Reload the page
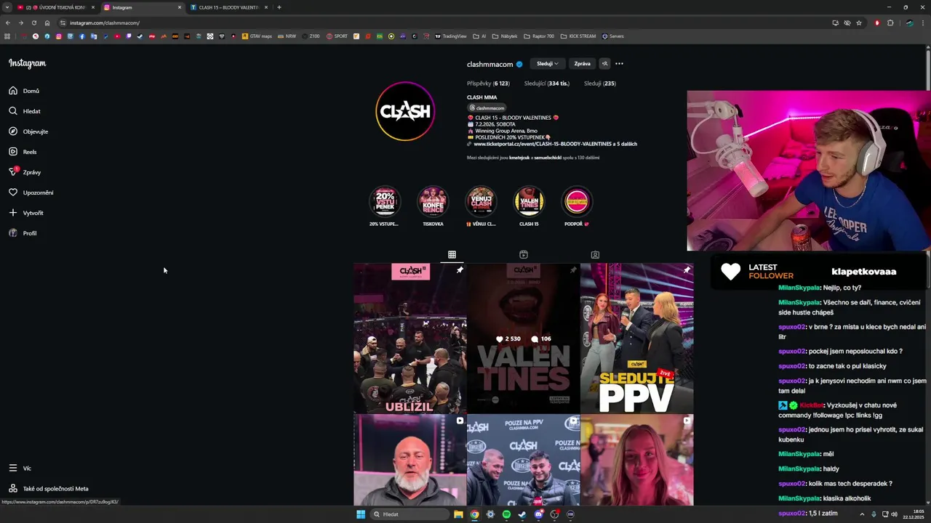The height and width of the screenshot is (523, 931). (x=33, y=23)
